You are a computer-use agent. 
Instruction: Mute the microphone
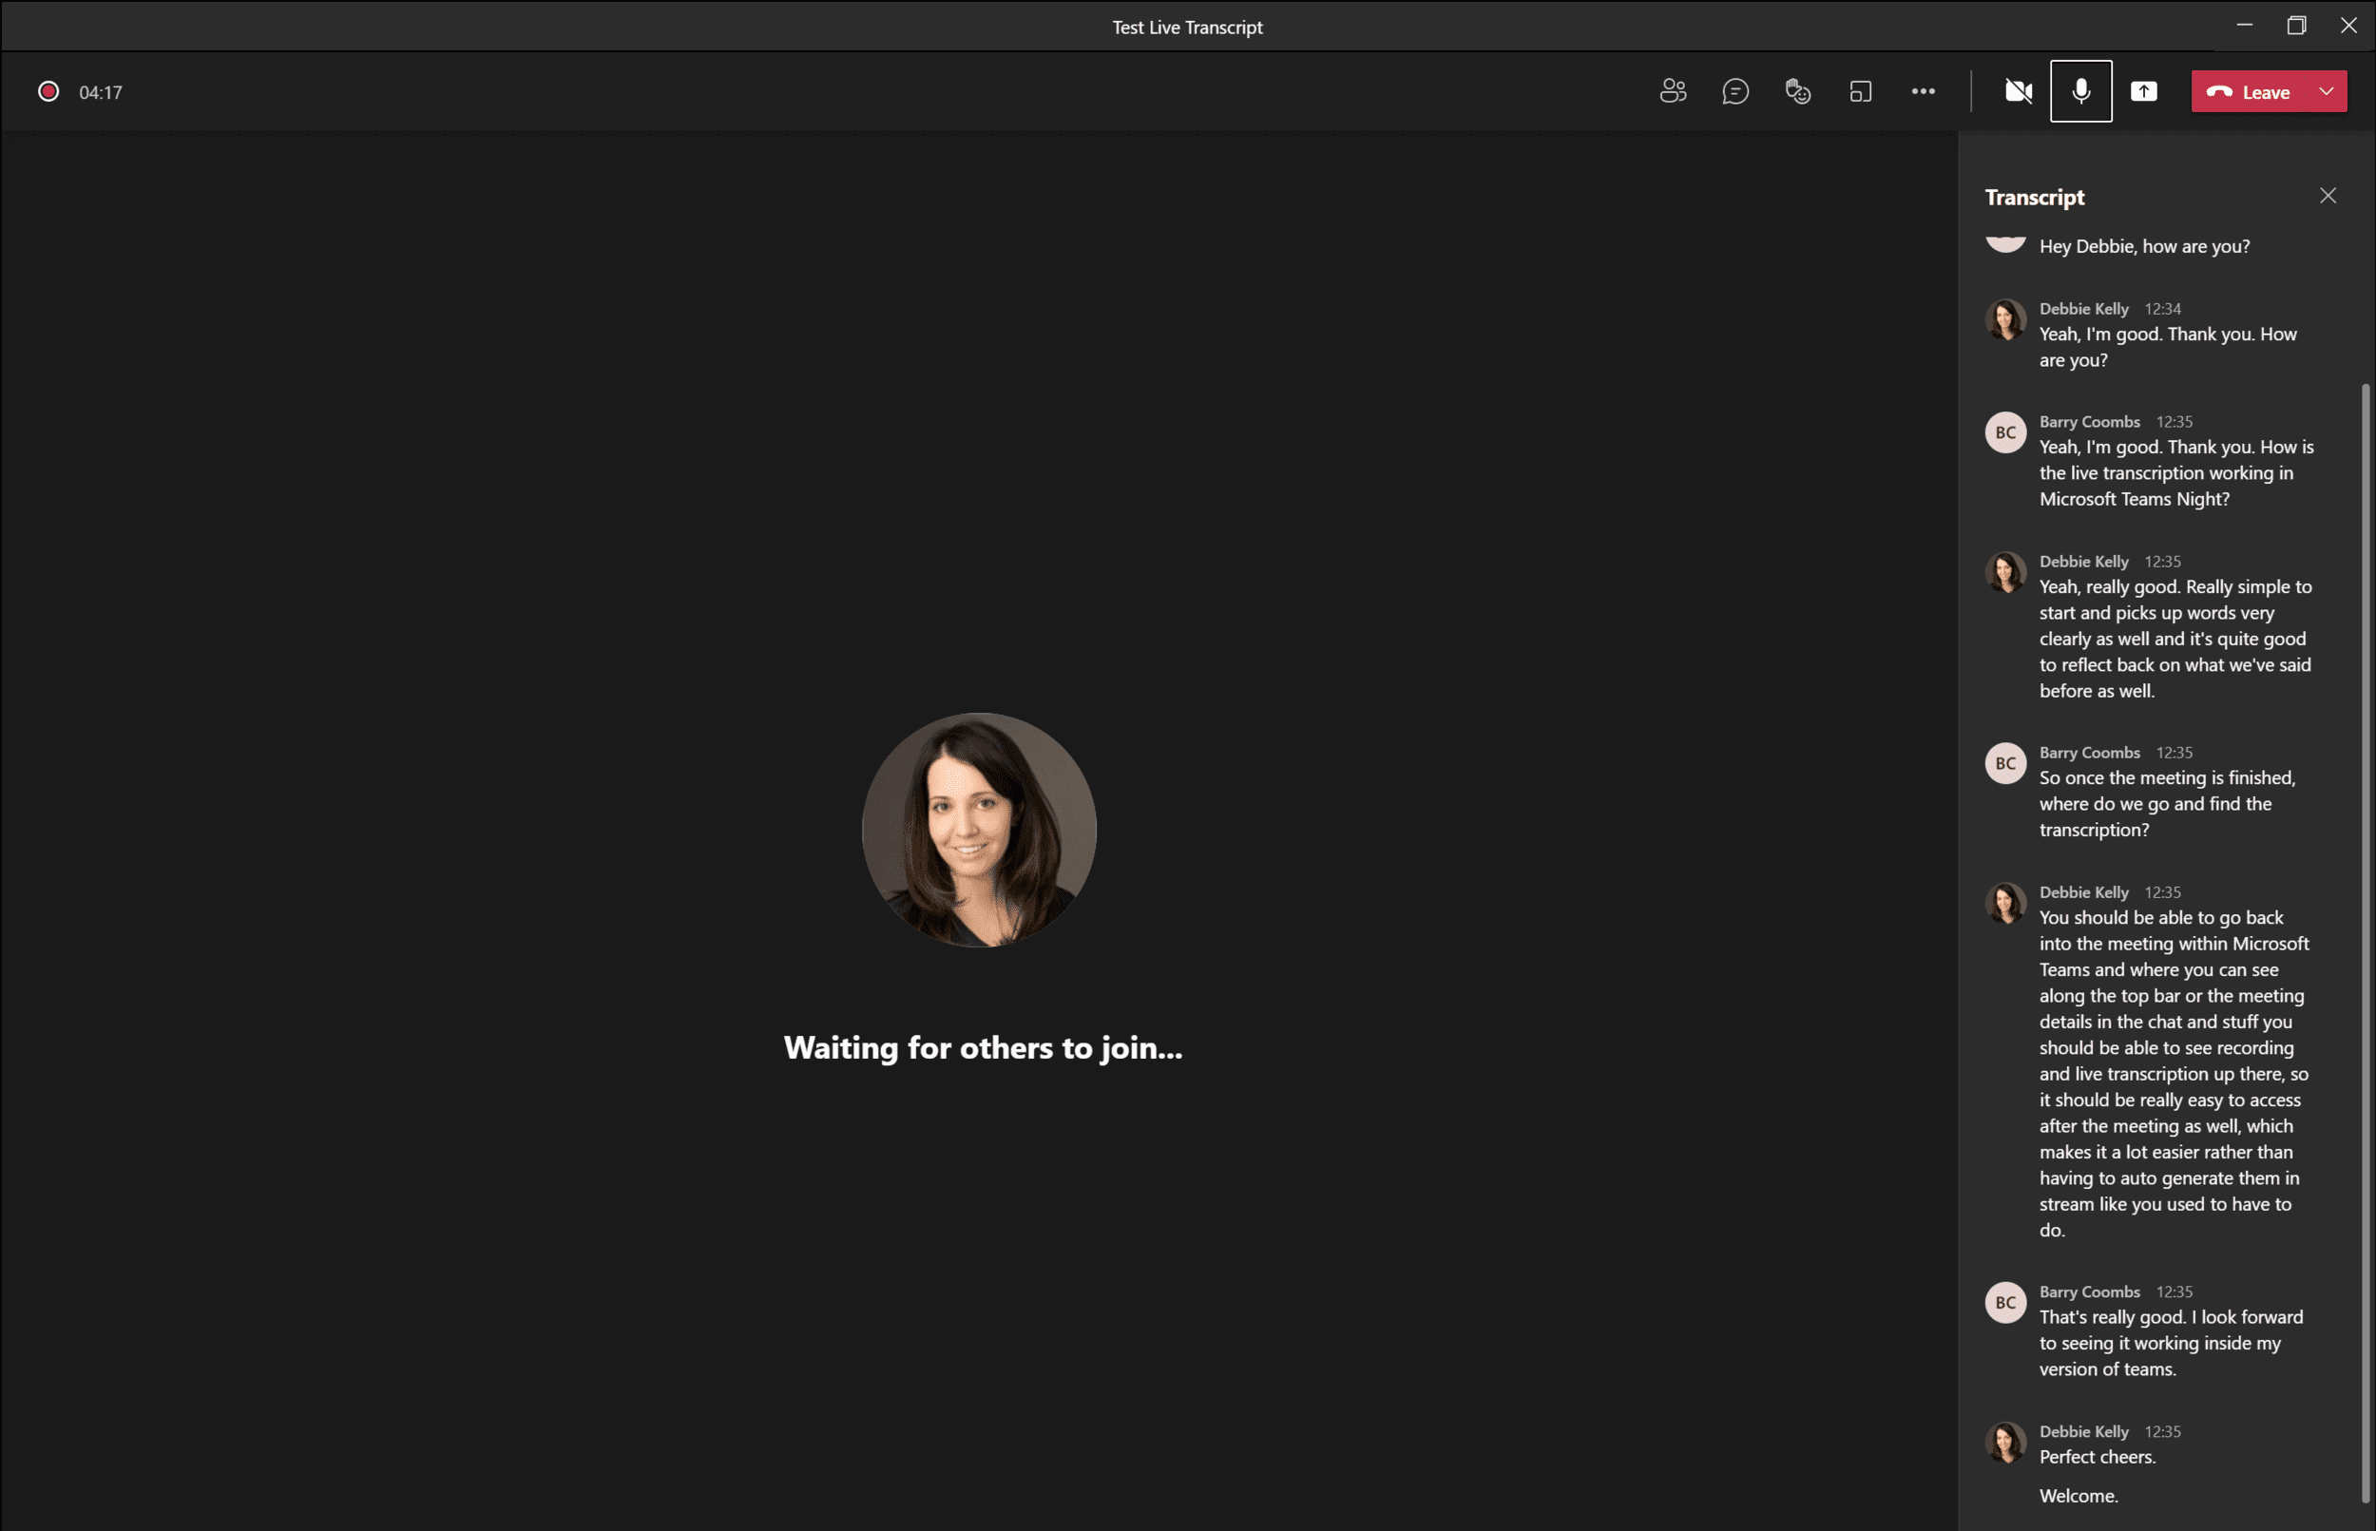click(x=2079, y=90)
